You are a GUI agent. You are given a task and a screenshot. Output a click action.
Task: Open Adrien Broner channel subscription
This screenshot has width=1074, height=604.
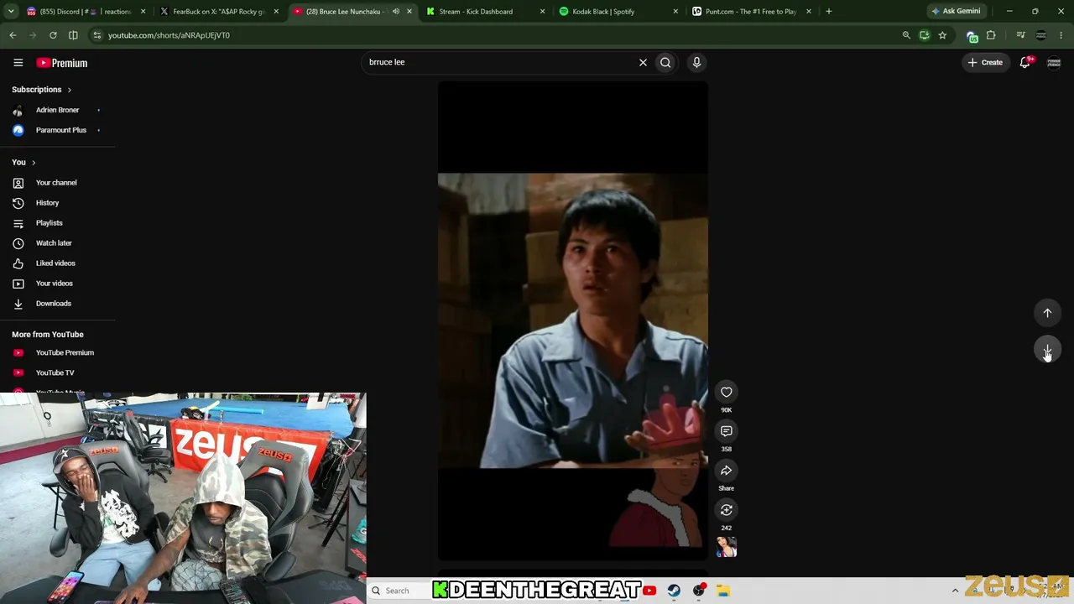click(x=57, y=110)
